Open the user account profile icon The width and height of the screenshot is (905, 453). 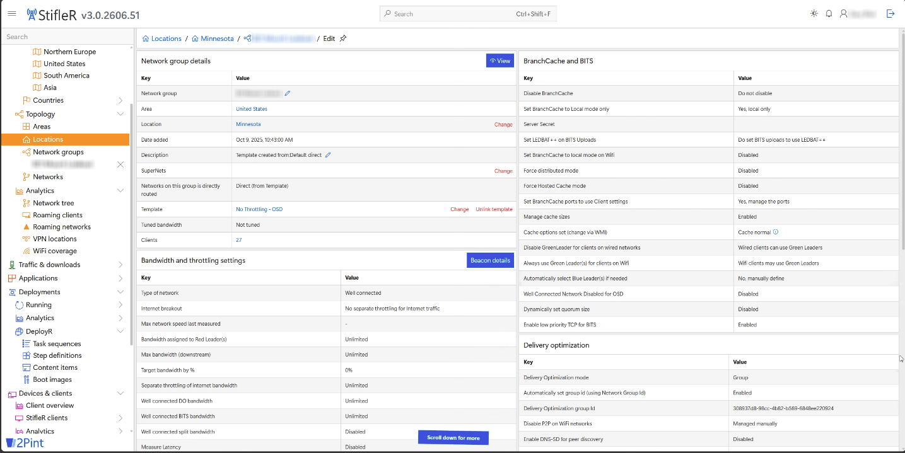pyautogui.click(x=844, y=13)
